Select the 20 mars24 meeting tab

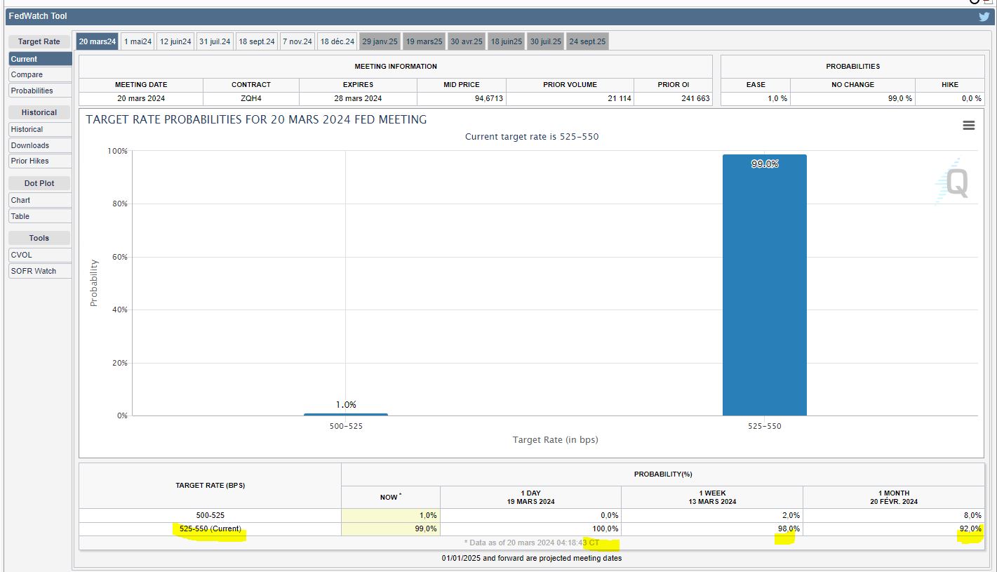point(98,41)
